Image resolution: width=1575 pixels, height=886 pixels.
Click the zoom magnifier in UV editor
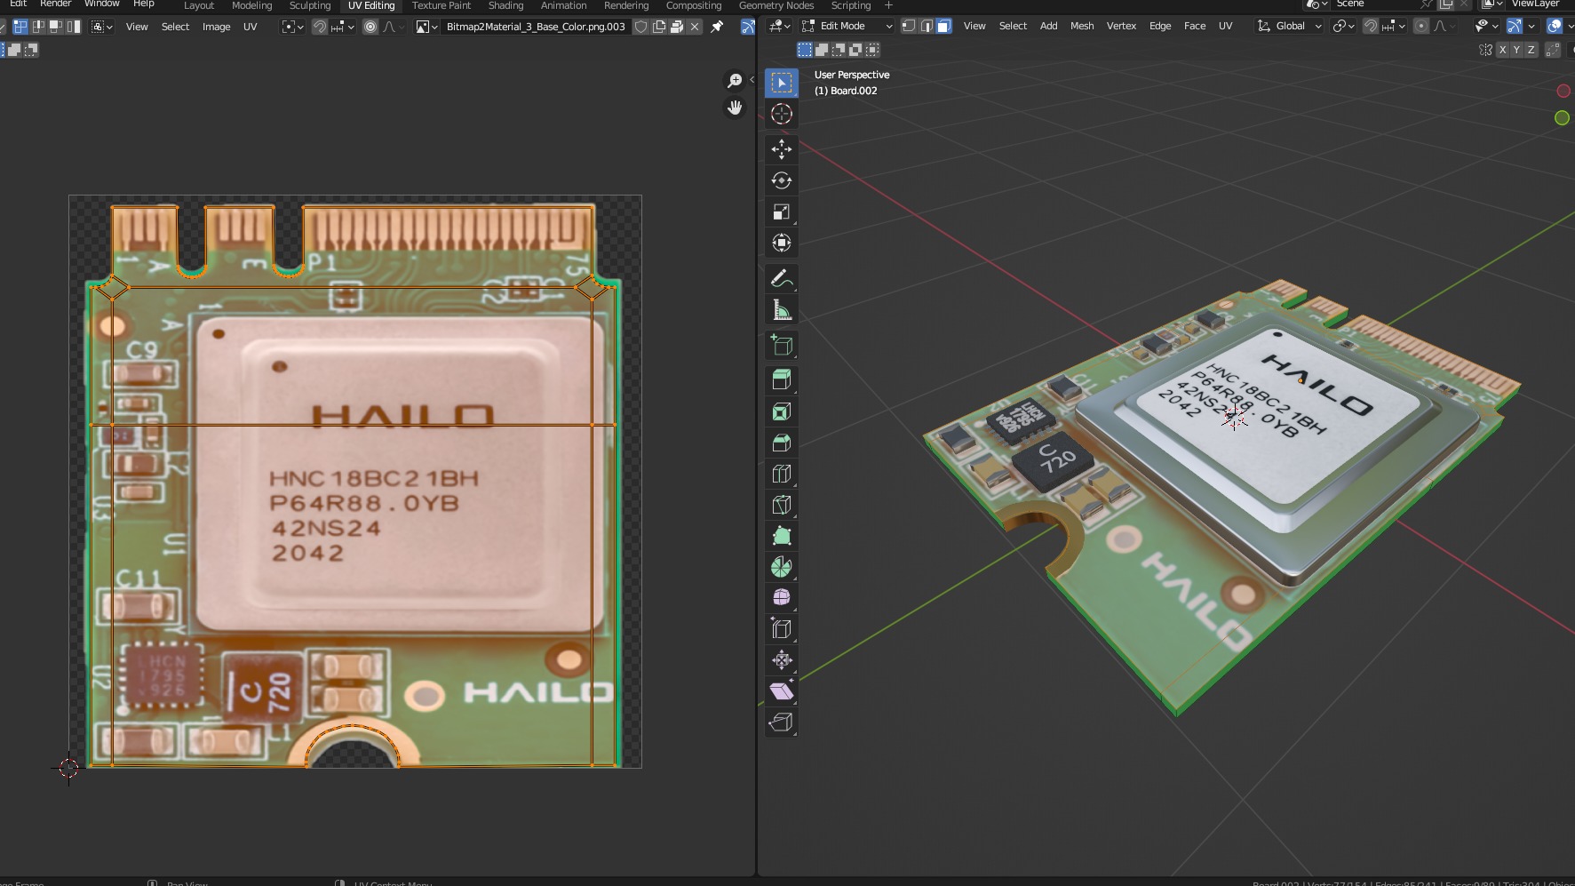click(735, 81)
